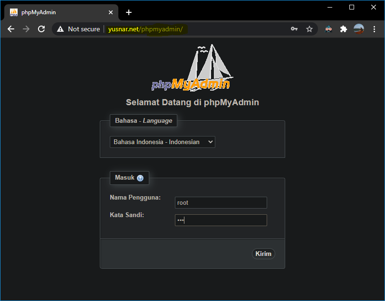The width and height of the screenshot is (385, 301).
Task: Click the browser extension icon next to the puzzle icon
Action: tap(328, 29)
